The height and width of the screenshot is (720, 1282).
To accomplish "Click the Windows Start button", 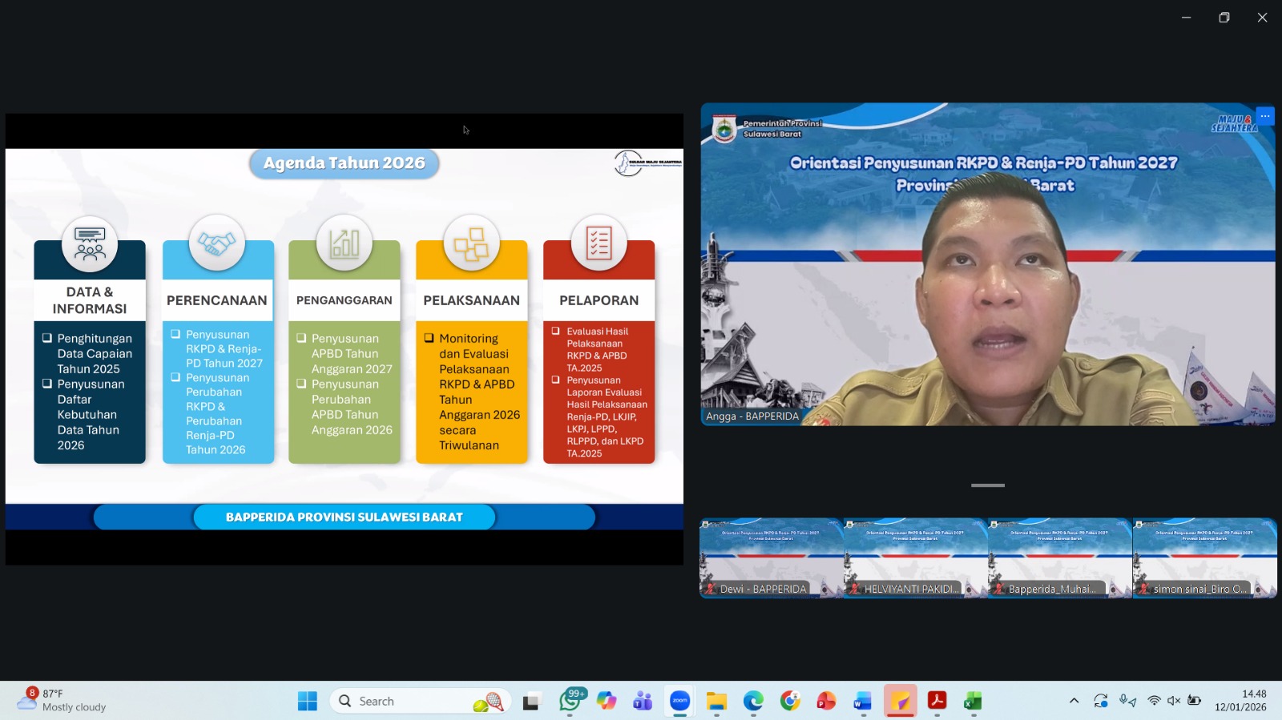I will [x=308, y=702].
